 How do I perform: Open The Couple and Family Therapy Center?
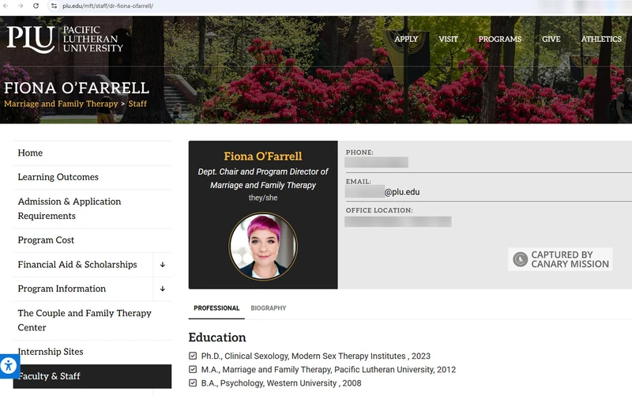[x=85, y=320]
